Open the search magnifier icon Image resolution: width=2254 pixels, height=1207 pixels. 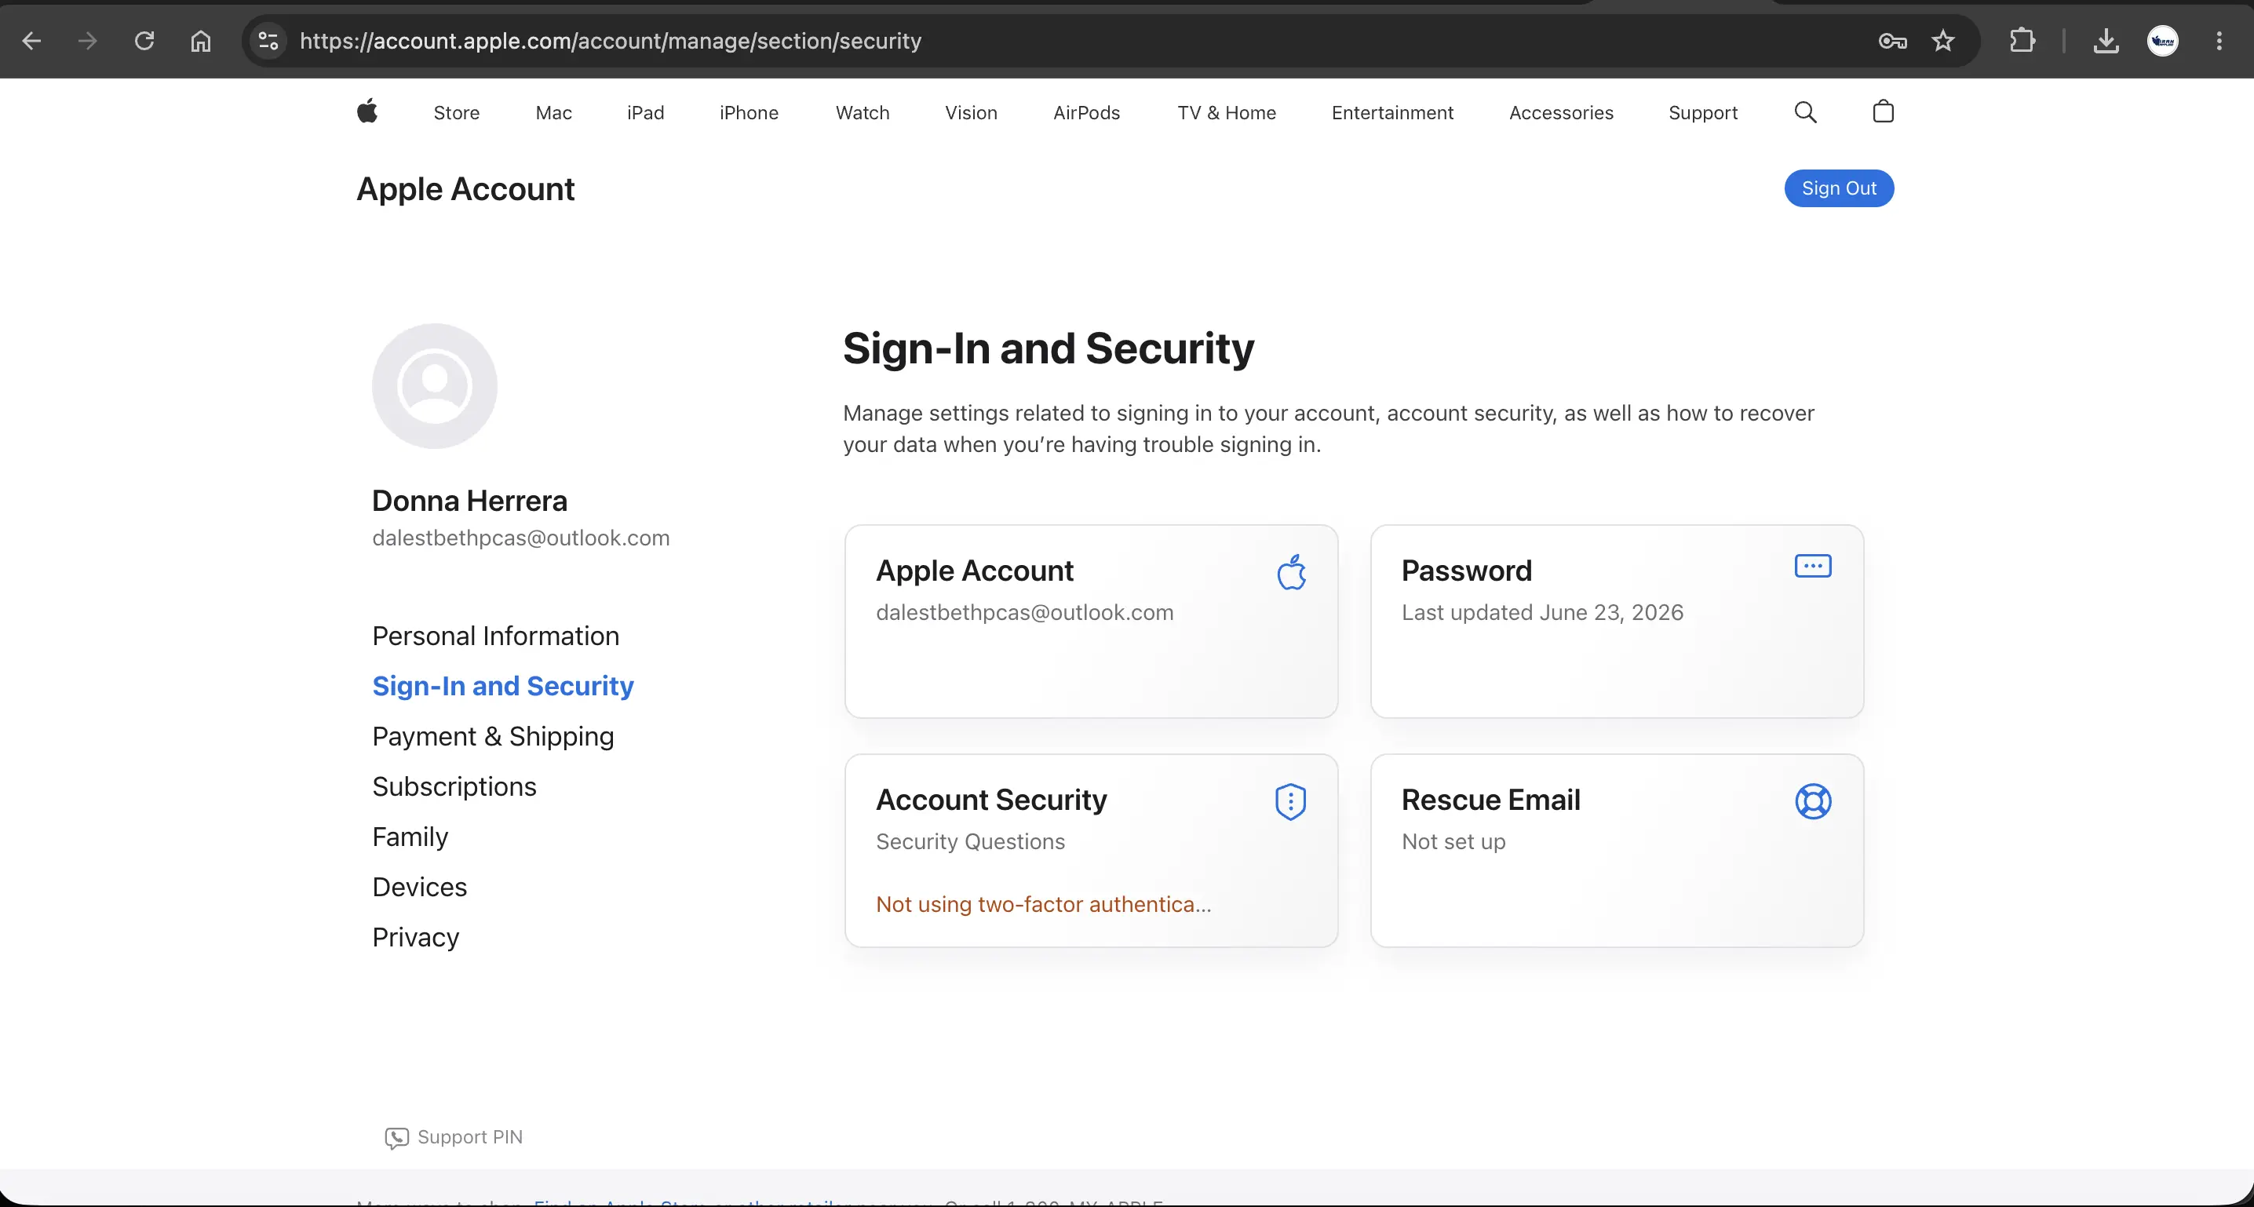(1805, 112)
